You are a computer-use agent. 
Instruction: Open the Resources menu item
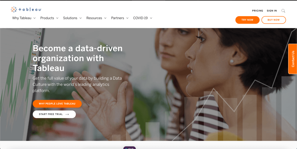coord(94,18)
